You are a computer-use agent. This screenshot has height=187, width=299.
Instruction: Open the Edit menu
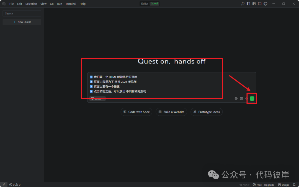coord(19,4)
